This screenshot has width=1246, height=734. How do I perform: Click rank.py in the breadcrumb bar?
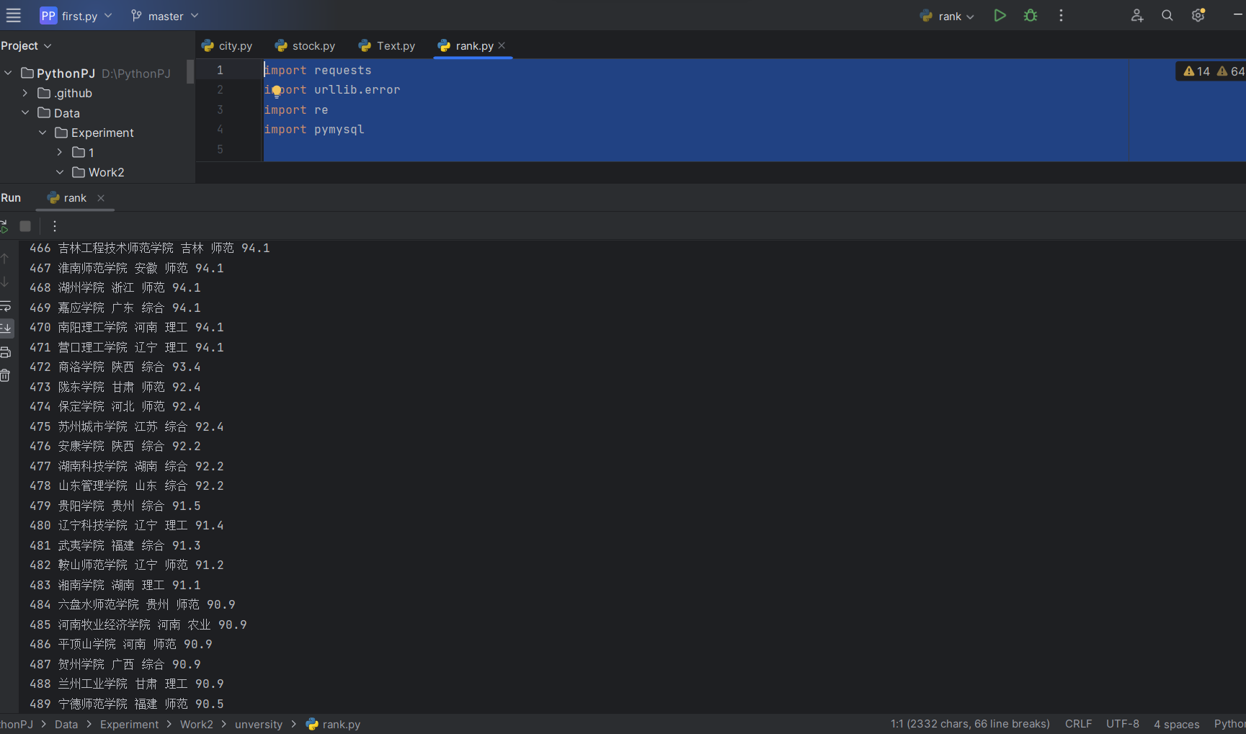[x=333, y=725]
